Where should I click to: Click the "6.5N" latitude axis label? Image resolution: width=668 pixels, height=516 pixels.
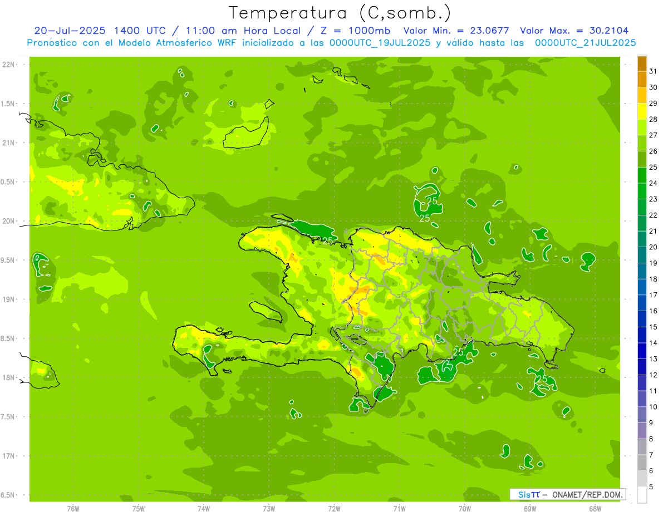point(8,495)
